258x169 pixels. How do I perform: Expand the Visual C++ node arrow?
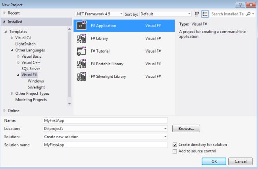pos(18,62)
